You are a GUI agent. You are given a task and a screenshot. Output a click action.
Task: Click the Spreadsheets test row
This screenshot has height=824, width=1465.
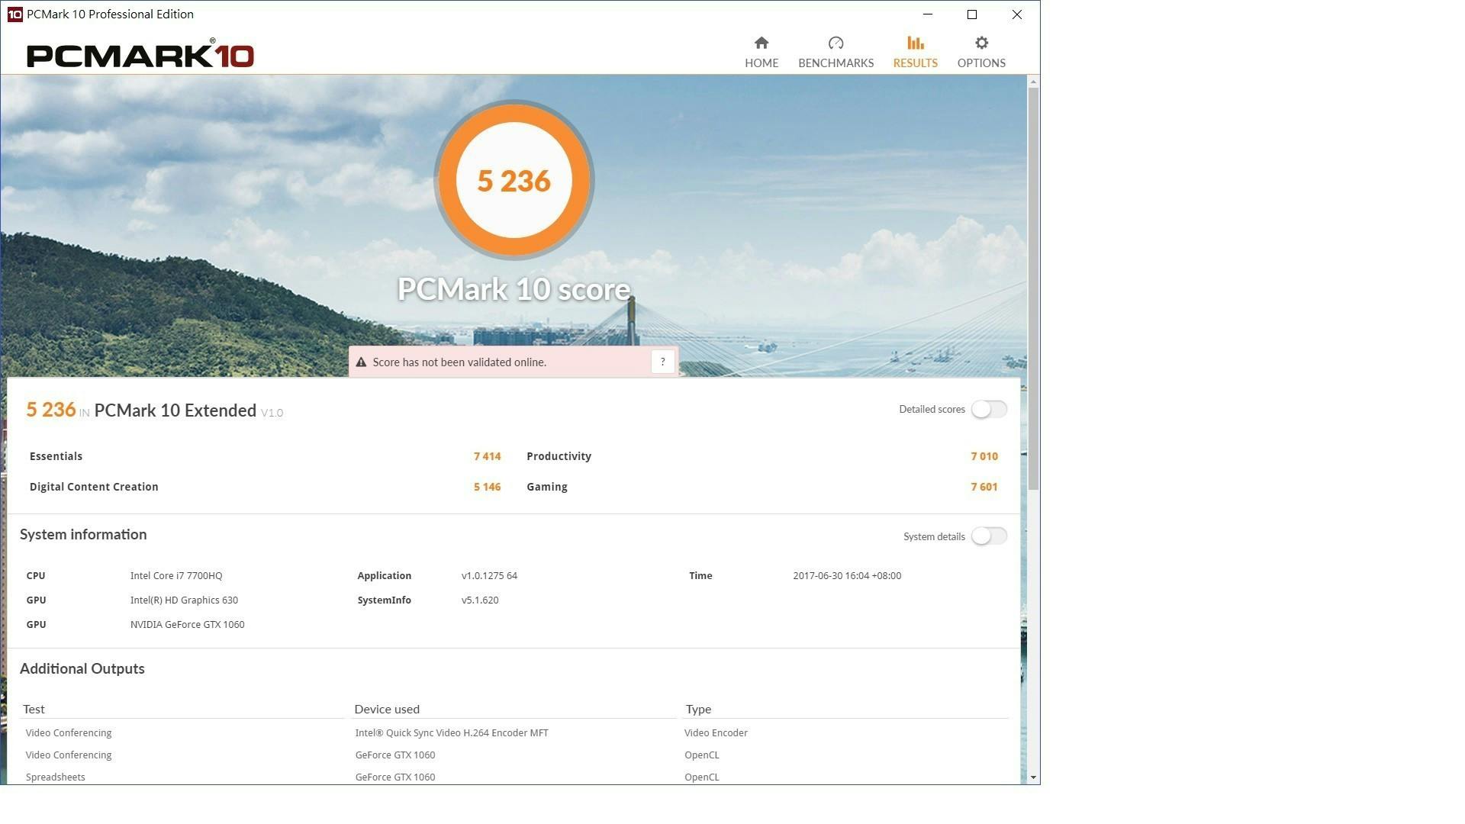[x=55, y=777]
